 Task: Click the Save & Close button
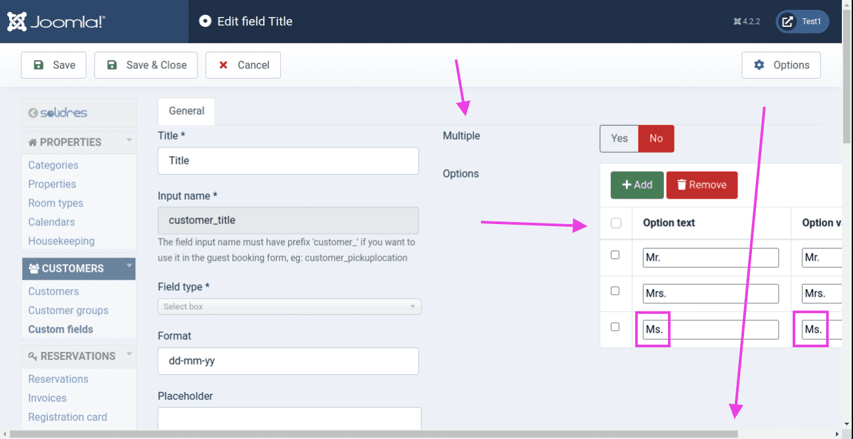pyautogui.click(x=146, y=65)
